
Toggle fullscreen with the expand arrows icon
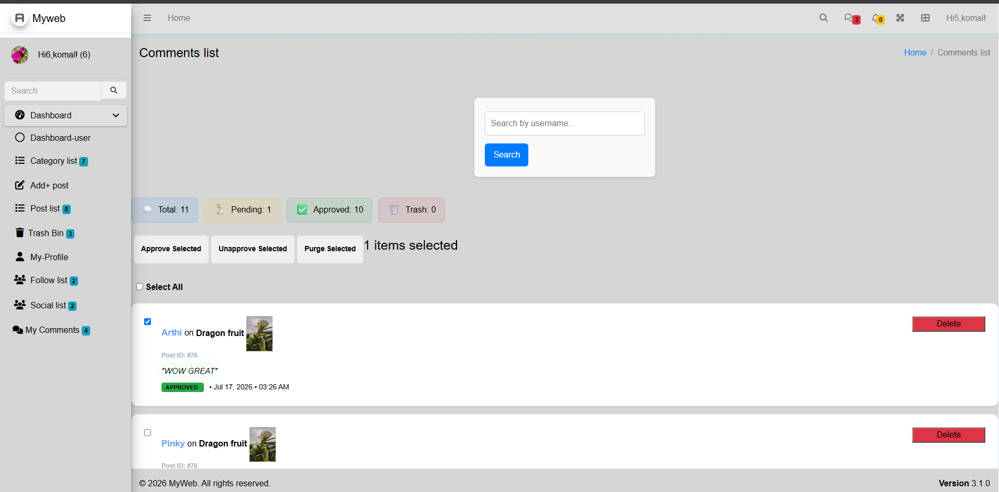click(900, 18)
